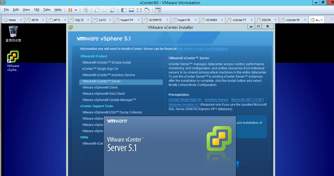Open the VM menu
Image resolution: width=334 pixels, height=176 pixels.
(x=37, y=10)
